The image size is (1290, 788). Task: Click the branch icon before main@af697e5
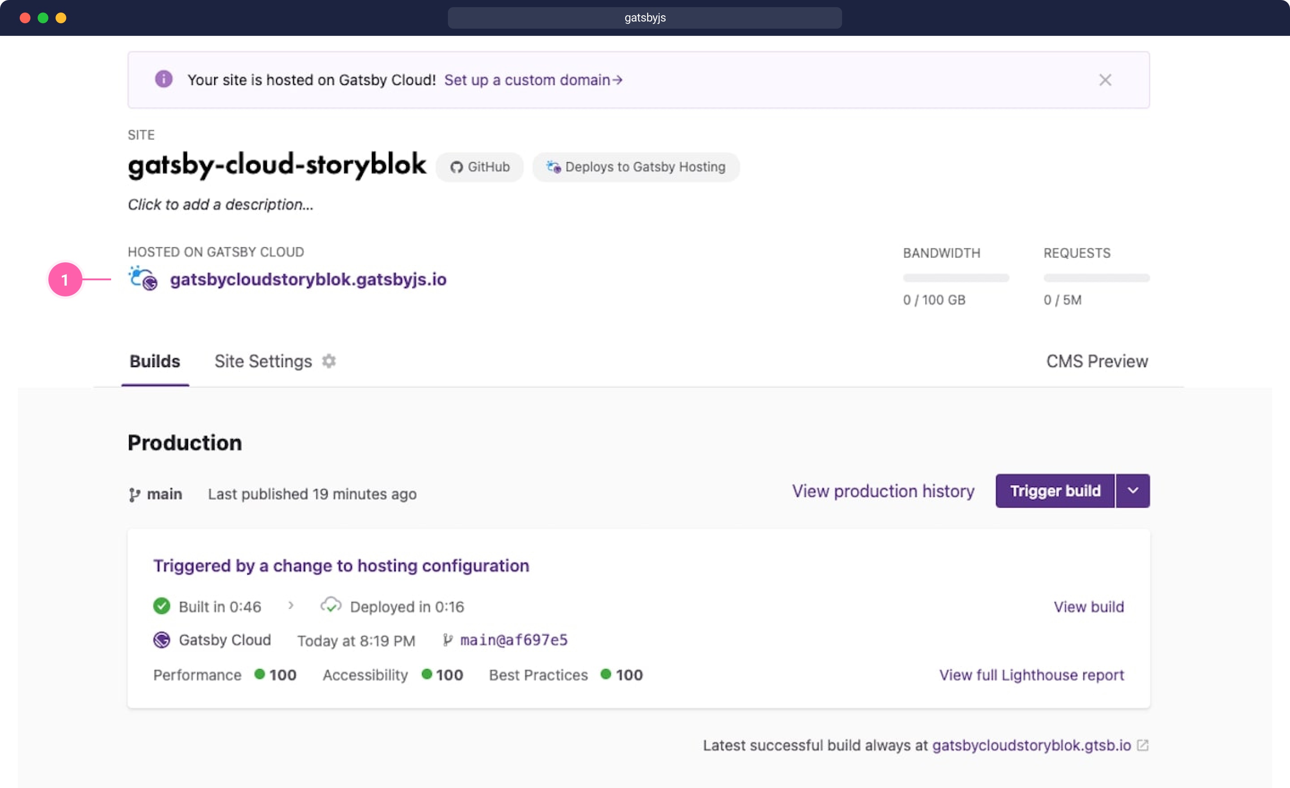(447, 640)
